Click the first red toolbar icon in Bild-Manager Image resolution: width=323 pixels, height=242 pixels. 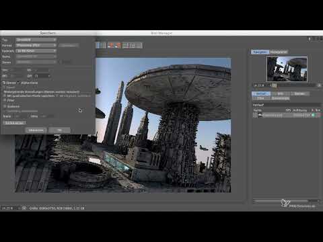tap(110, 46)
